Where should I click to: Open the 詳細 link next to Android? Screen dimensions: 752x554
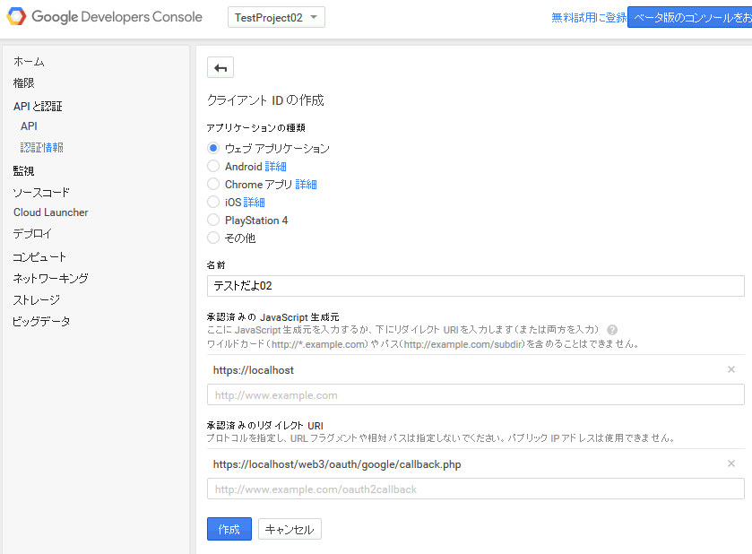(x=275, y=167)
